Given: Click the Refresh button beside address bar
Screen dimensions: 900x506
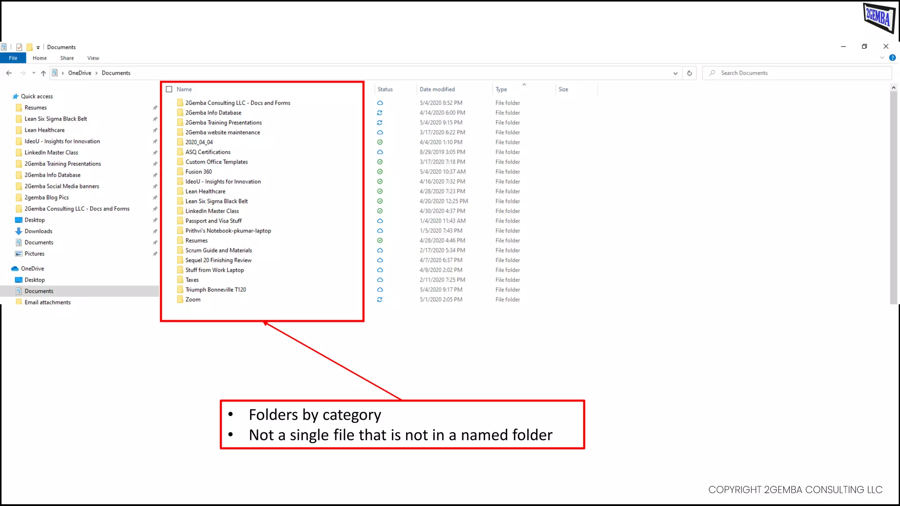Looking at the screenshot, I should coord(690,73).
